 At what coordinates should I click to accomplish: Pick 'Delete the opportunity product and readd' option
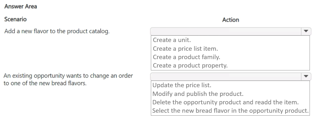point(225,102)
